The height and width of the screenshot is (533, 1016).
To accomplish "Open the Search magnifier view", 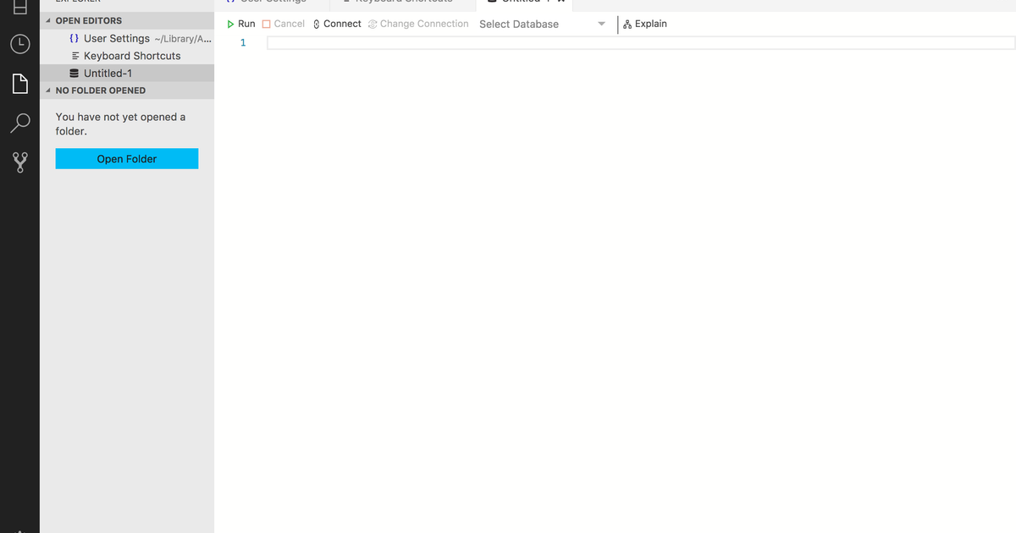I will [19, 123].
